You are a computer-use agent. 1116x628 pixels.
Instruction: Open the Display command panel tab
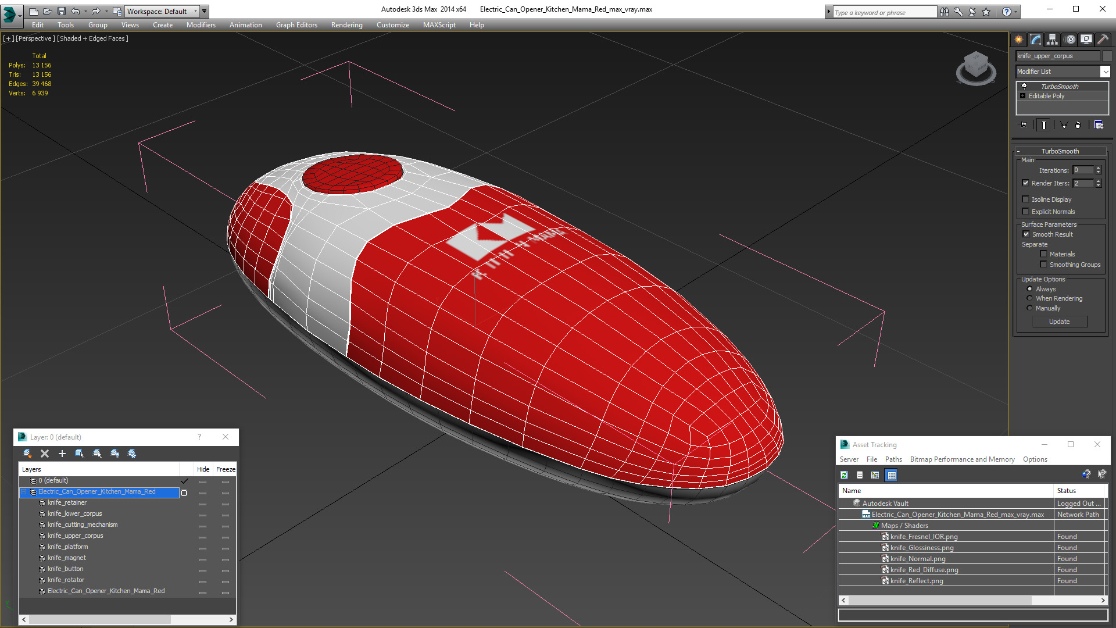coord(1086,40)
